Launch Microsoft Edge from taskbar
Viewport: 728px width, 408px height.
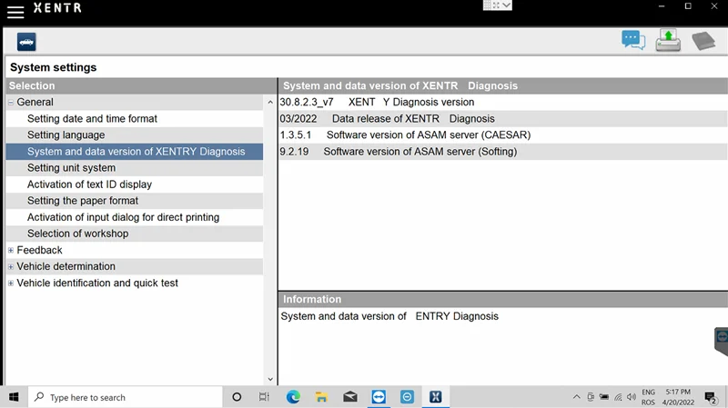(x=293, y=397)
